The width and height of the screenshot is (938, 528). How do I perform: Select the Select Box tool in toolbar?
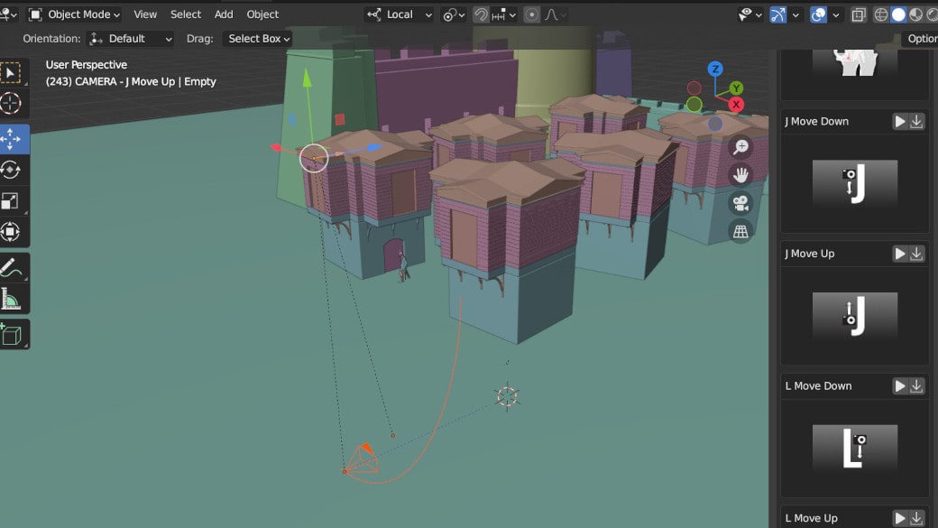11,73
